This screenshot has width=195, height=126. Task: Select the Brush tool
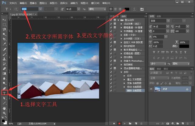point(4,54)
